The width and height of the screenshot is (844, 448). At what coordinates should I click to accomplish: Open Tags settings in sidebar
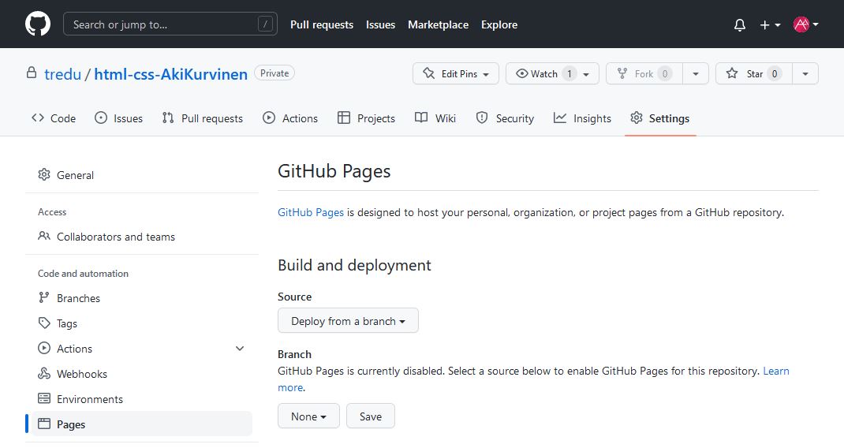pyautogui.click(x=142, y=323)
